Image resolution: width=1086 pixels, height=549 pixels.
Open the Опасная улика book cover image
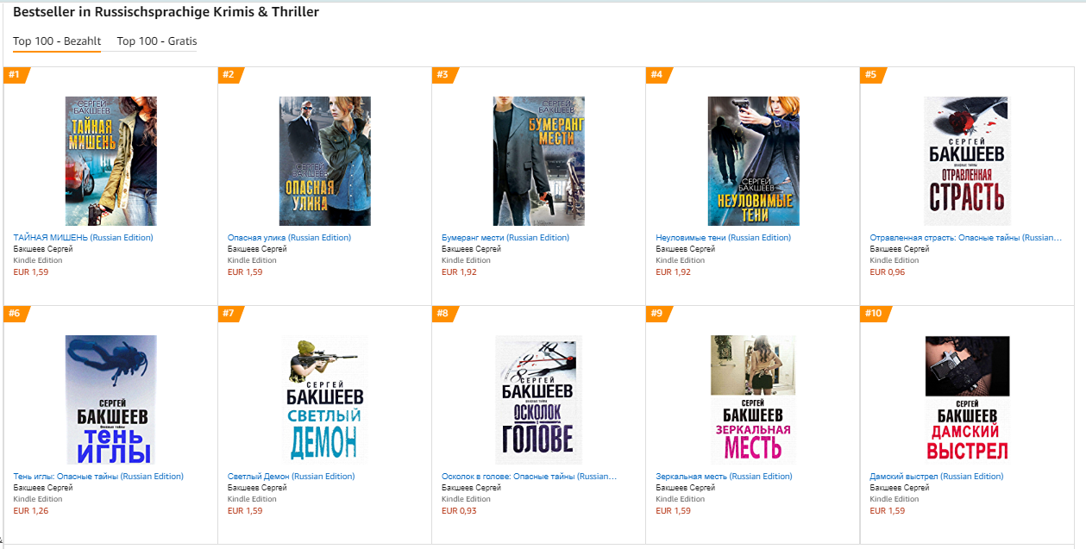pyautogui.click(x=325, y=161)
